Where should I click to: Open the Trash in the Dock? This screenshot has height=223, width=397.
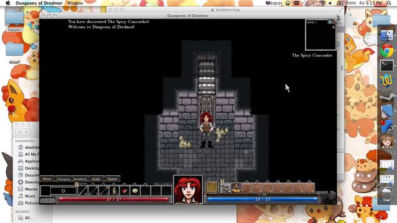386,195
